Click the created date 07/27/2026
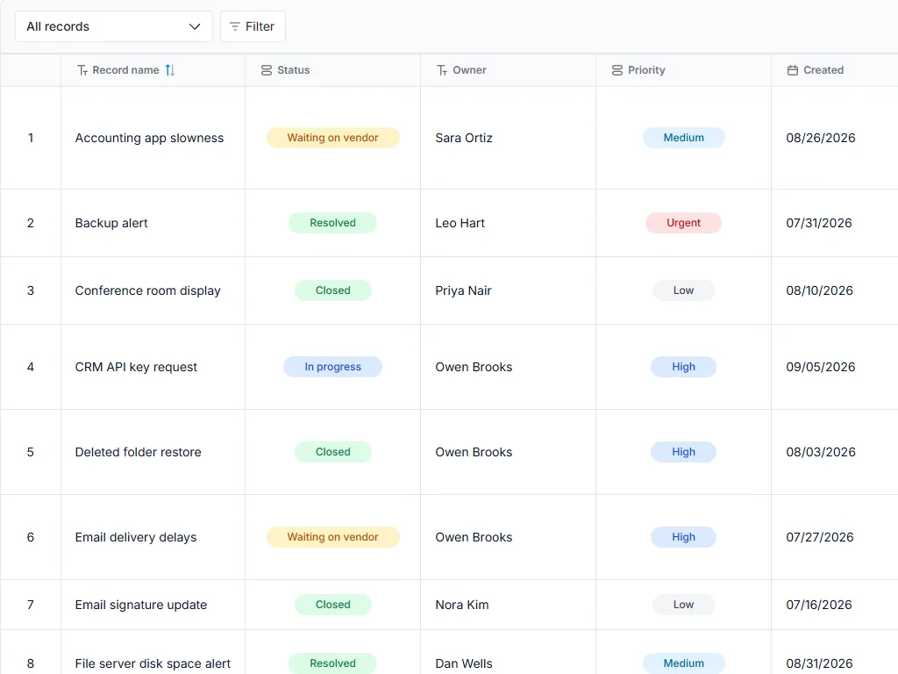 [x=820, y=537]
